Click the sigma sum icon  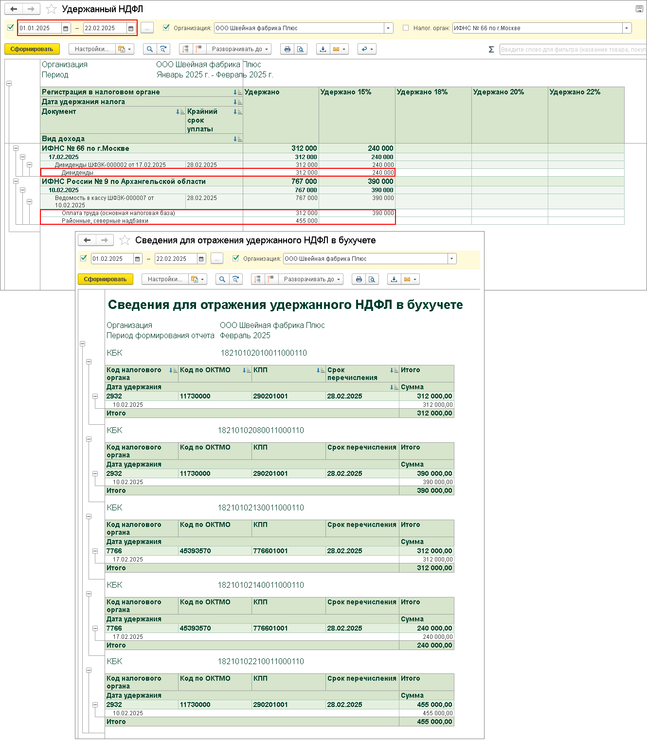pos(491,49)
